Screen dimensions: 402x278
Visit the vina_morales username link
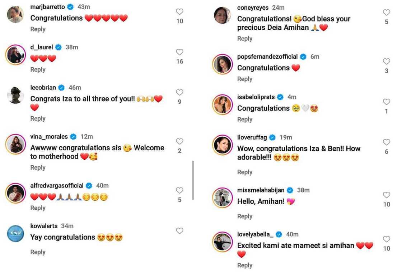click(x=48, y=137)
